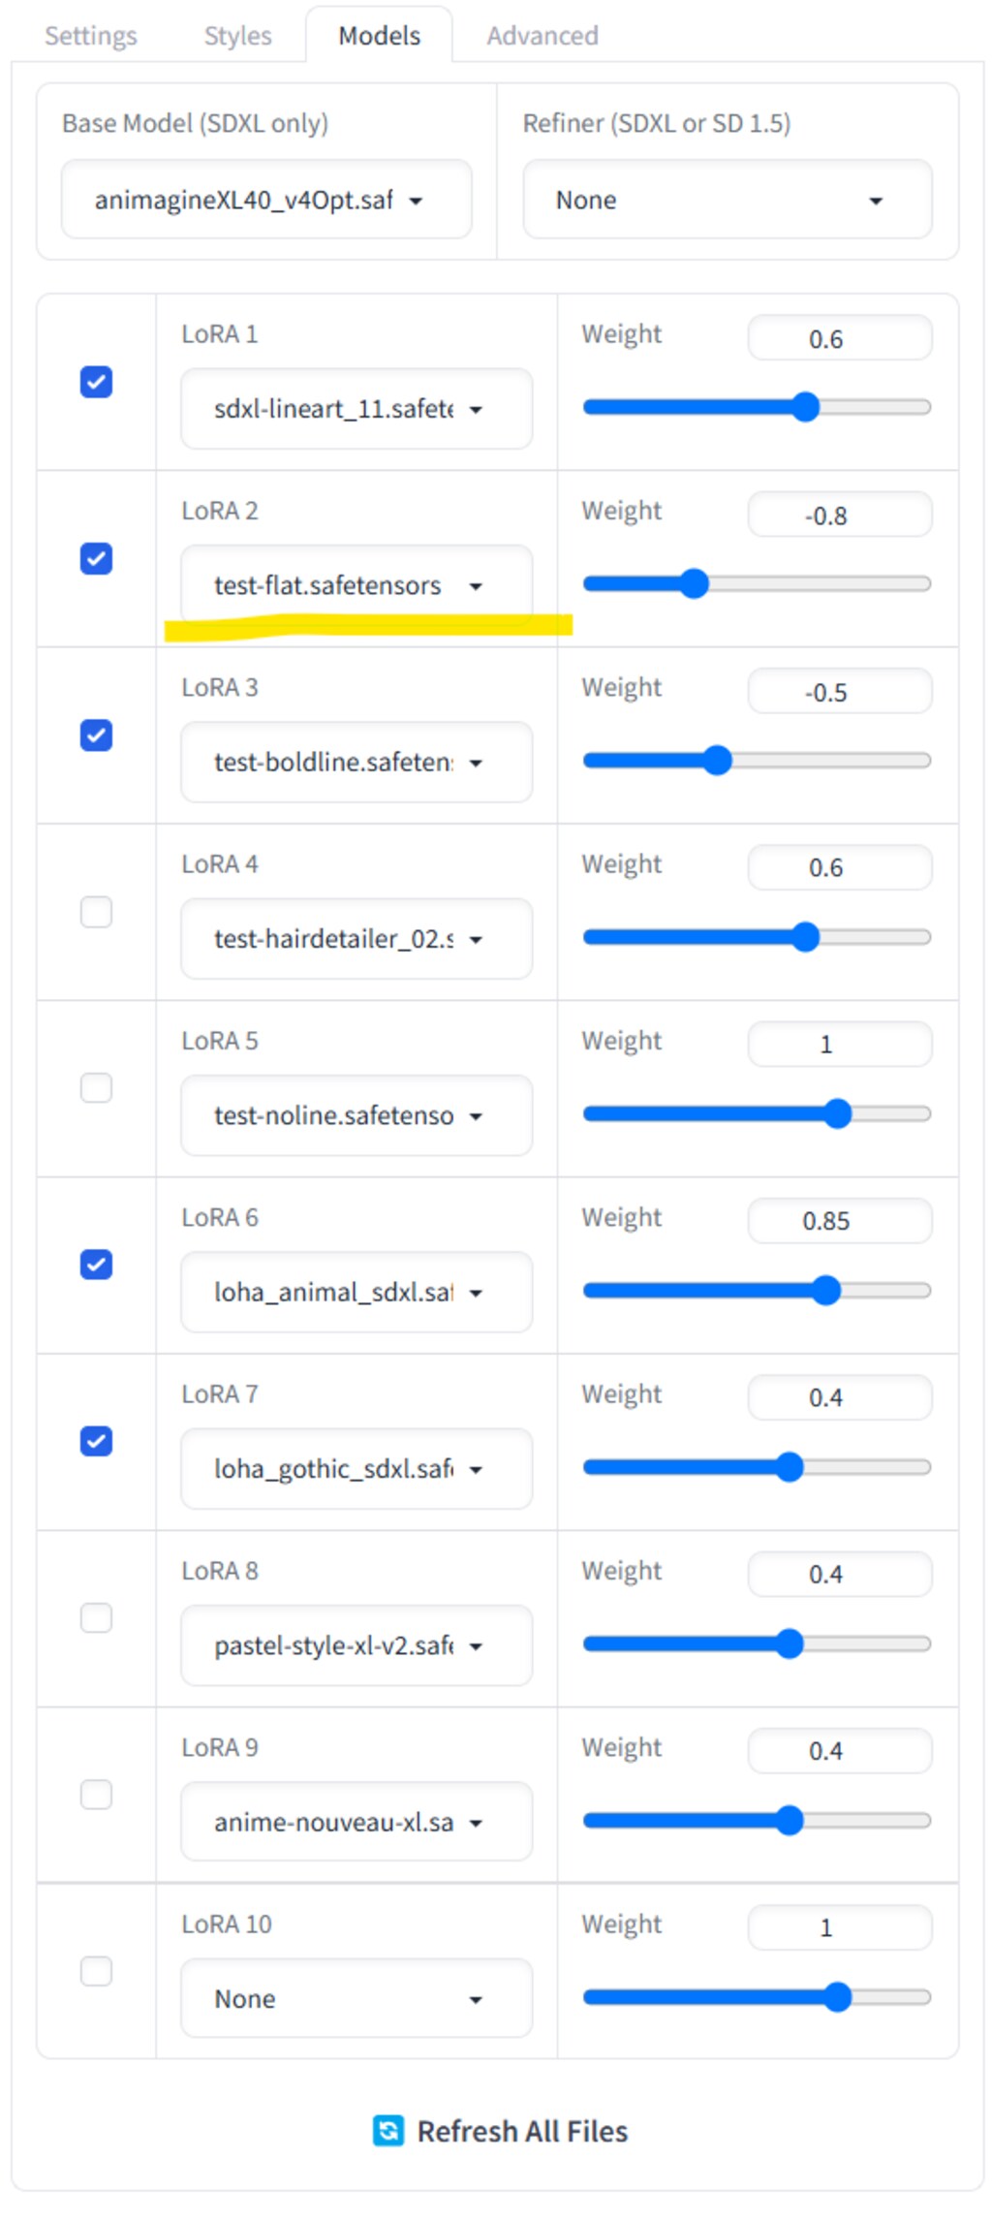The height and width of the screenshot is (2222, 992).
Task: Disable the LoRA 1 checkbox
Action: tap(96, 382)
